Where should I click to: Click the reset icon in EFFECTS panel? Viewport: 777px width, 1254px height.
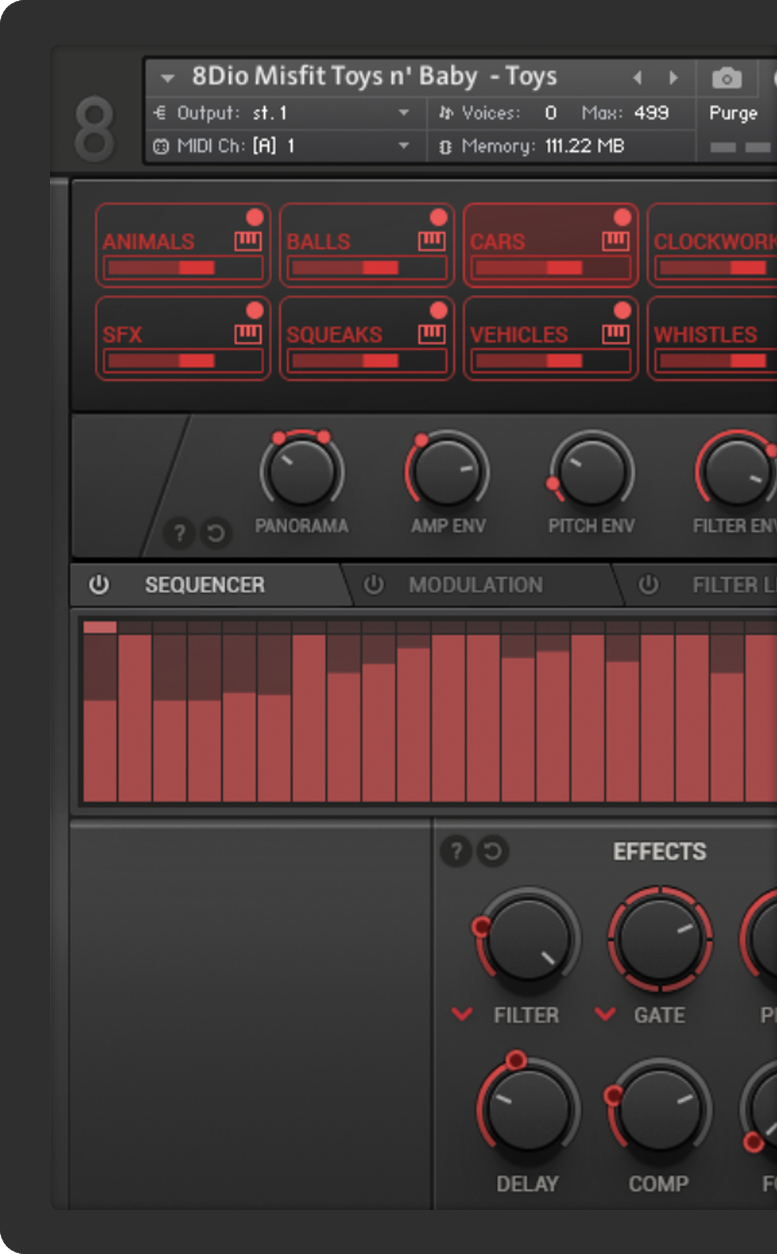tap(492, 851)
